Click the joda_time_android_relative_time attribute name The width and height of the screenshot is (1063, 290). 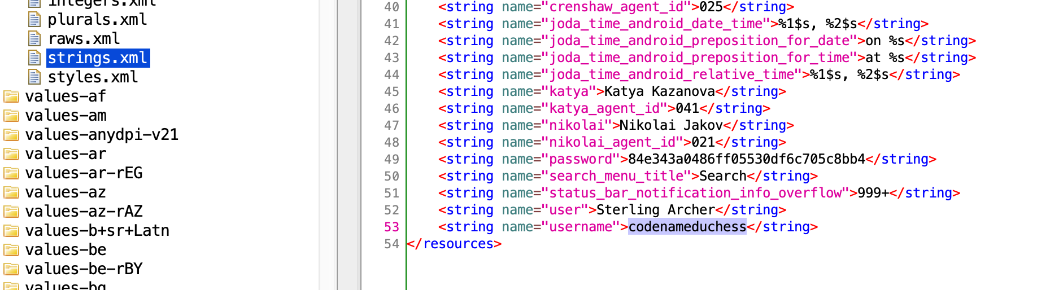[x=672, y=75]
